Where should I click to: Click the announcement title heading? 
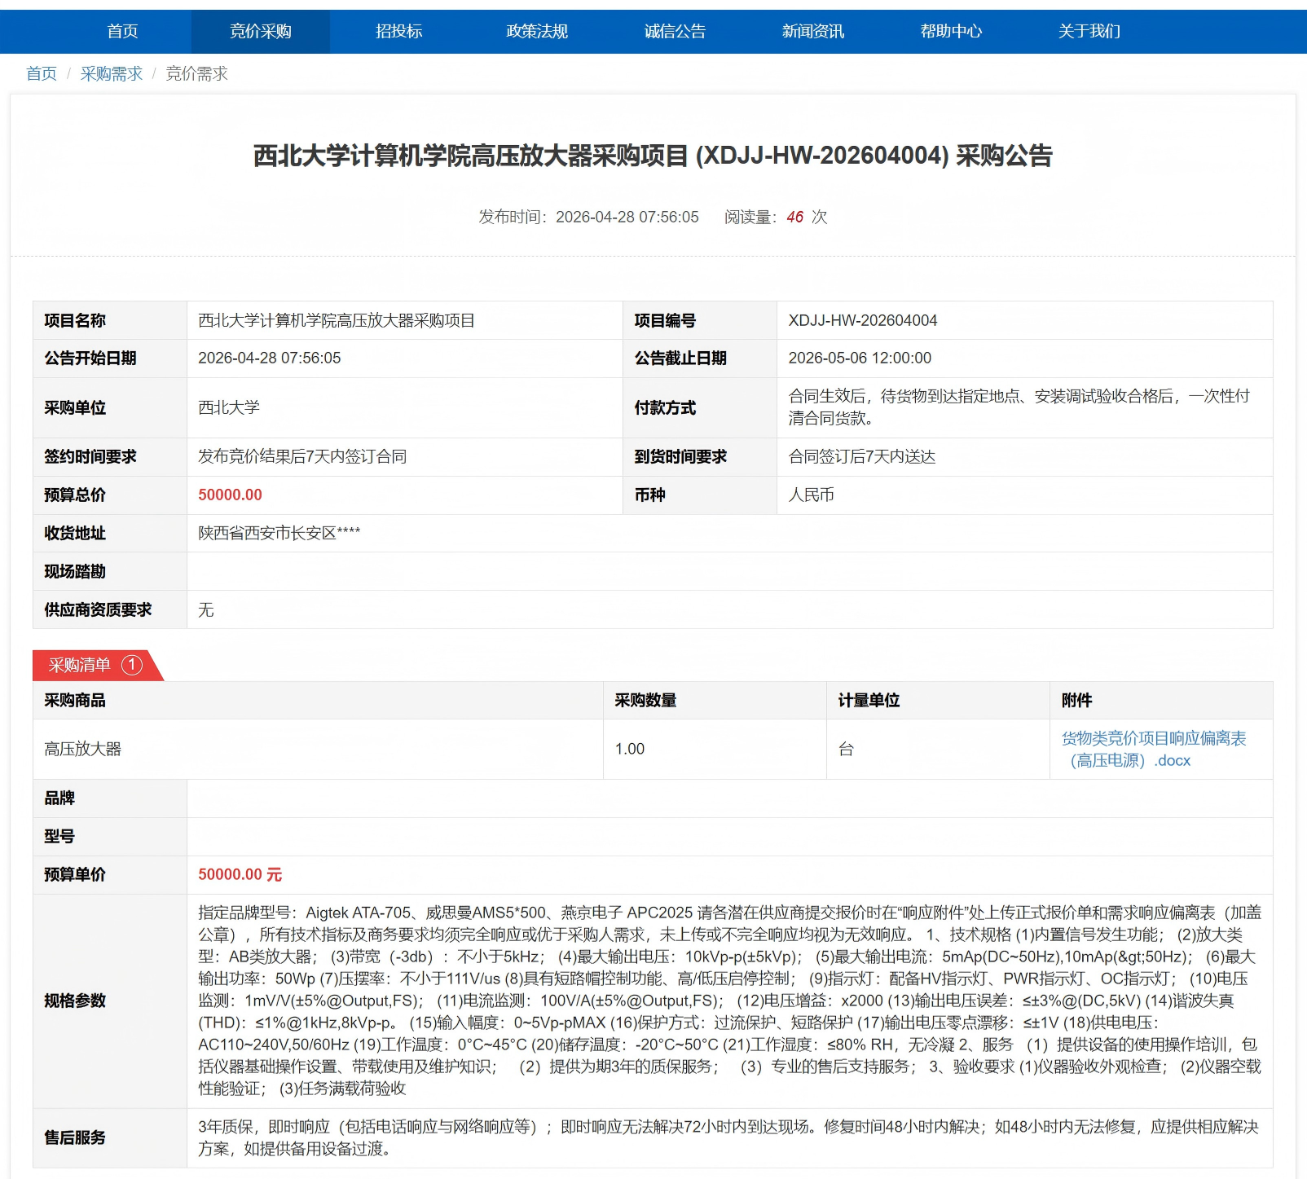pyautogui.click(x=653, y=156)
